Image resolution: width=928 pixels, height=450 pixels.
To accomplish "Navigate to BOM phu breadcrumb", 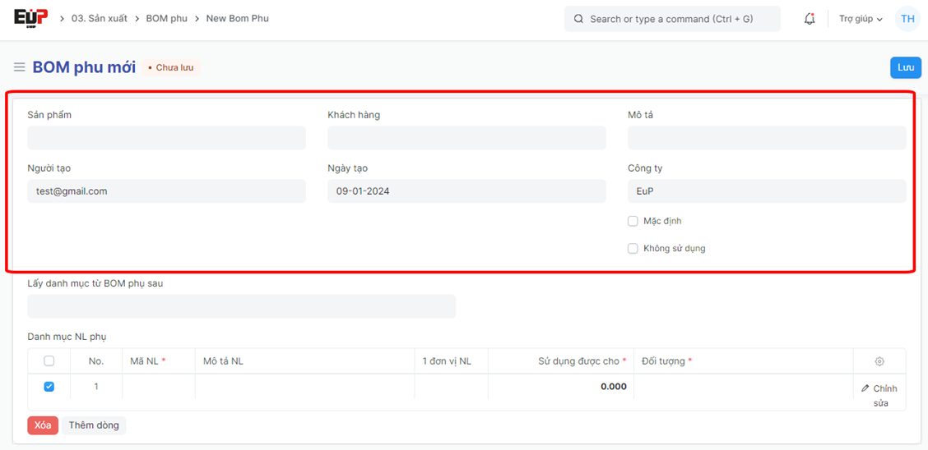I will [x=167, y=18].
